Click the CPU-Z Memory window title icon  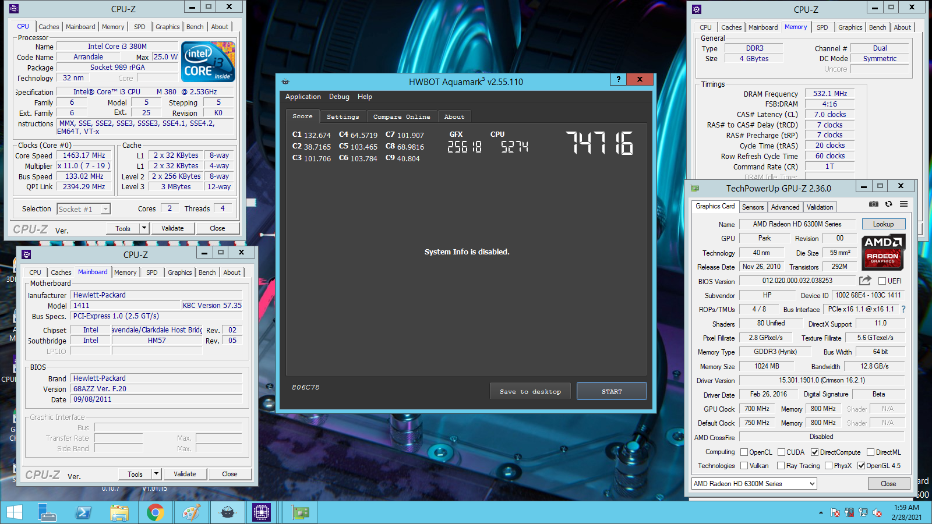point(697,9)
